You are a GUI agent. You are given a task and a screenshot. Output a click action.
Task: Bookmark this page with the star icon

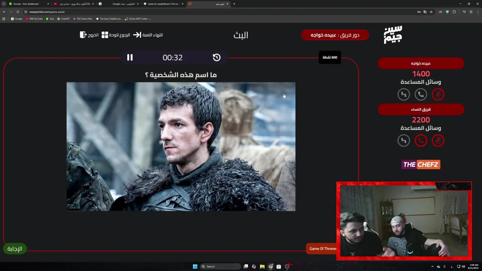(431, 12)
